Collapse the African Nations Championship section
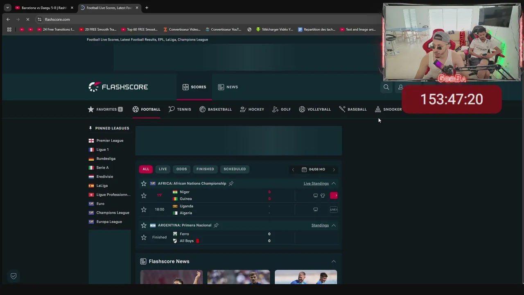 (334, 184)
